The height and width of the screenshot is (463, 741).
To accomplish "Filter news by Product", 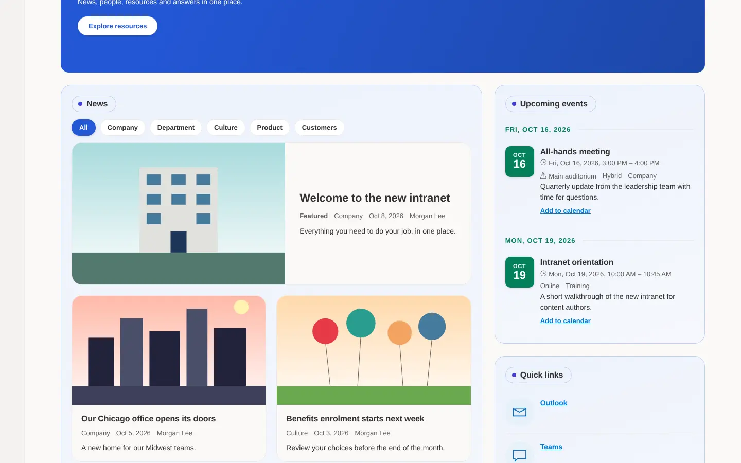I will coord(270,128).
